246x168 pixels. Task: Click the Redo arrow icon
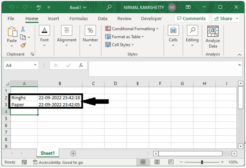coord(25,7)
